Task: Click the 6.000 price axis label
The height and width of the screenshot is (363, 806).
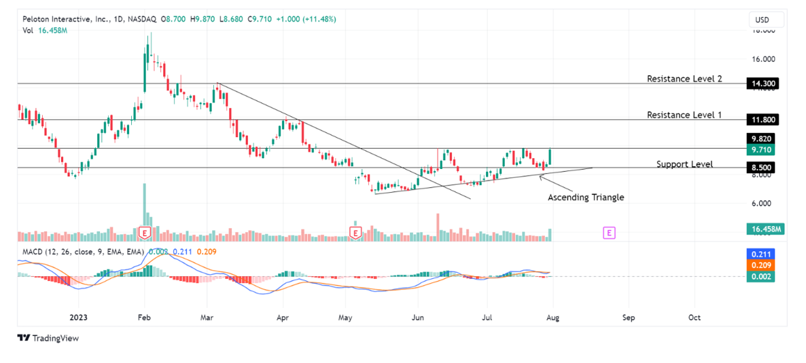Action: coord(763,204)
